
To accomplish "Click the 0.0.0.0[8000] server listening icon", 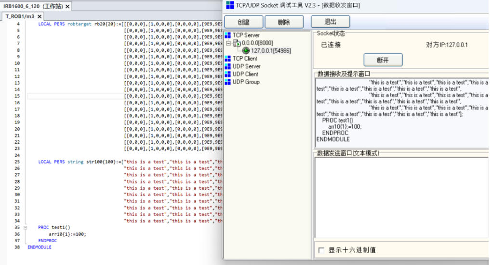I will (x=237, y=43).
